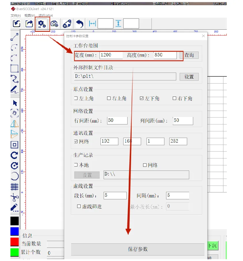The width and height of the screenshot is (243, 261).
Task: Check 网络 option under 生产记录
Action: (x=145, y=165)
